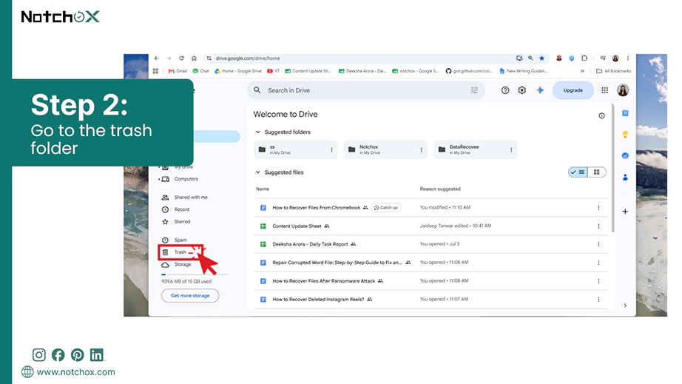Click the Upgrade button
The image size is (682, 384).
[573, 90]
